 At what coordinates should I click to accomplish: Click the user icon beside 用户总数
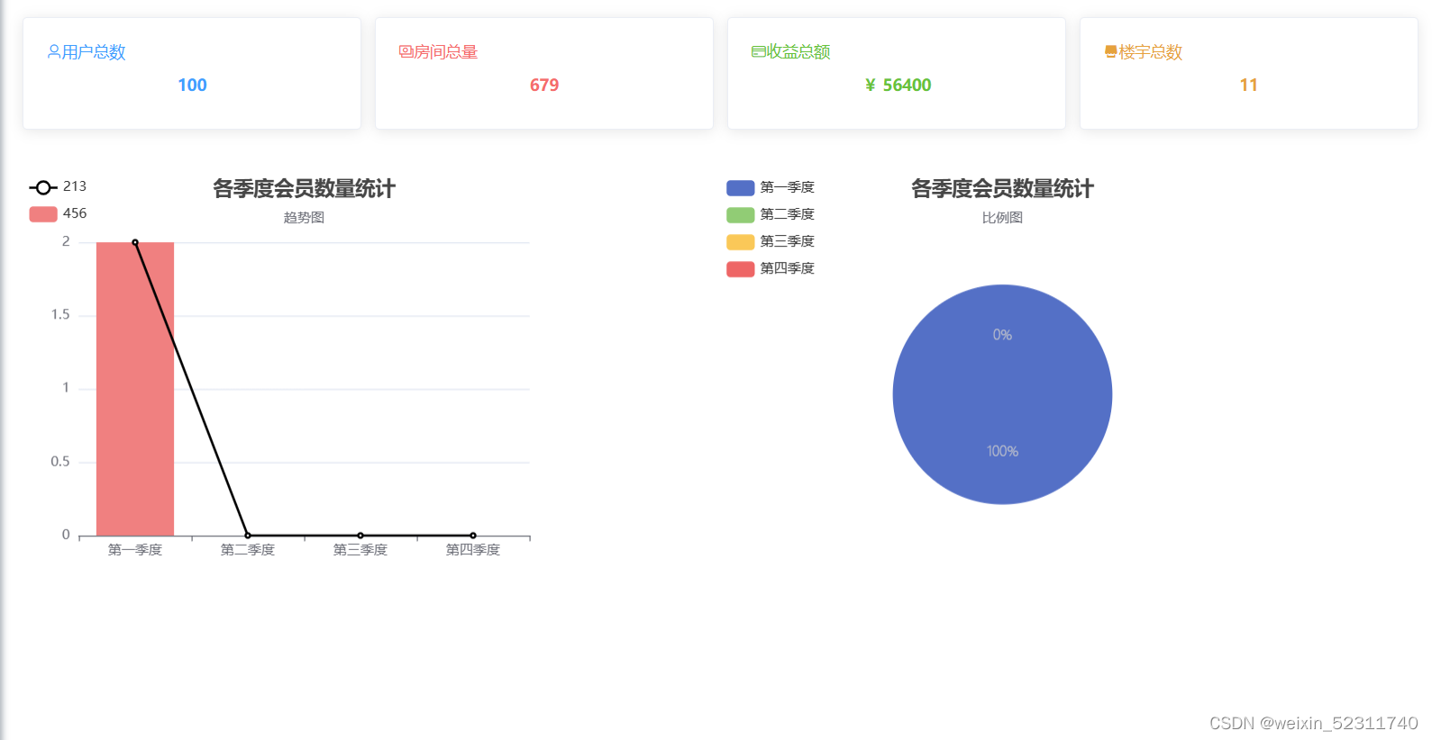point(54,52)
